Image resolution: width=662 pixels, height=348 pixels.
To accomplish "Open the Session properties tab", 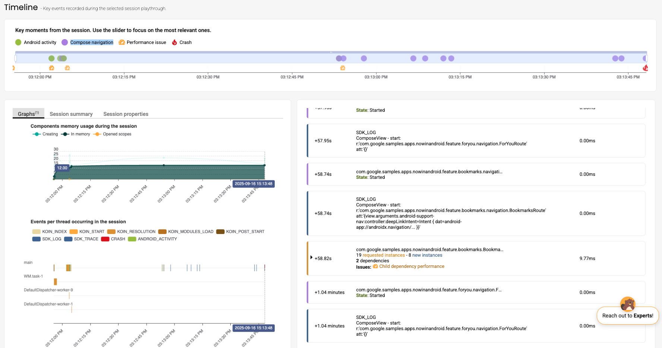I will coord(126,114).
